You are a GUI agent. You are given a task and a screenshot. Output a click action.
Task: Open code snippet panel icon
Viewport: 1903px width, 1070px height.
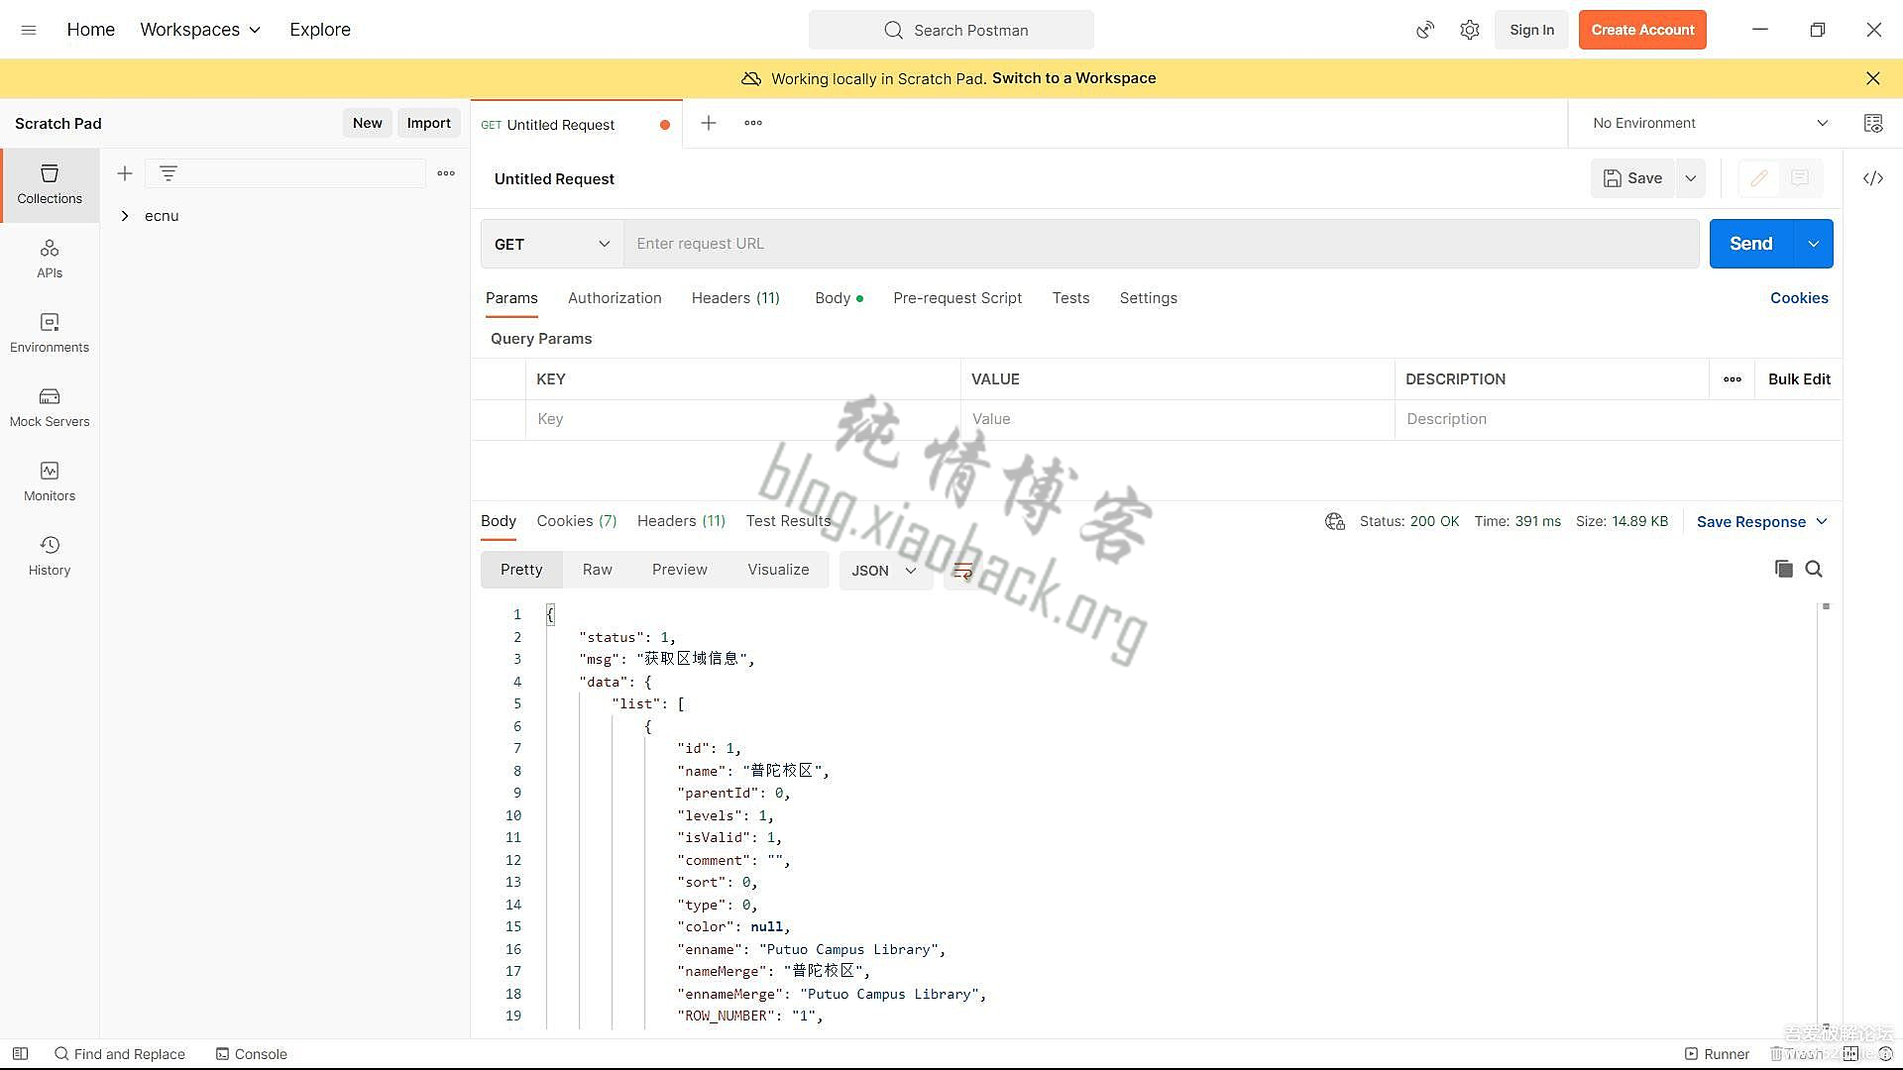point(1873,178)
